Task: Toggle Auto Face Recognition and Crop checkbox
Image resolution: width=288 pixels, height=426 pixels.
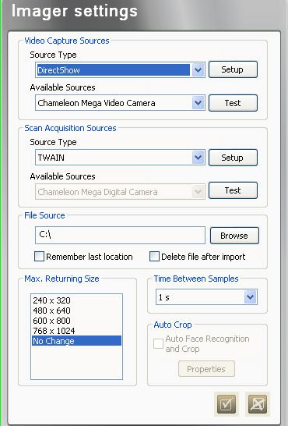Action: click(158, 343)
